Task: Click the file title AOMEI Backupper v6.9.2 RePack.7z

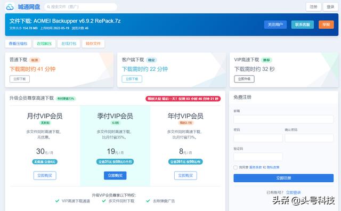Action: coord(77,21)
